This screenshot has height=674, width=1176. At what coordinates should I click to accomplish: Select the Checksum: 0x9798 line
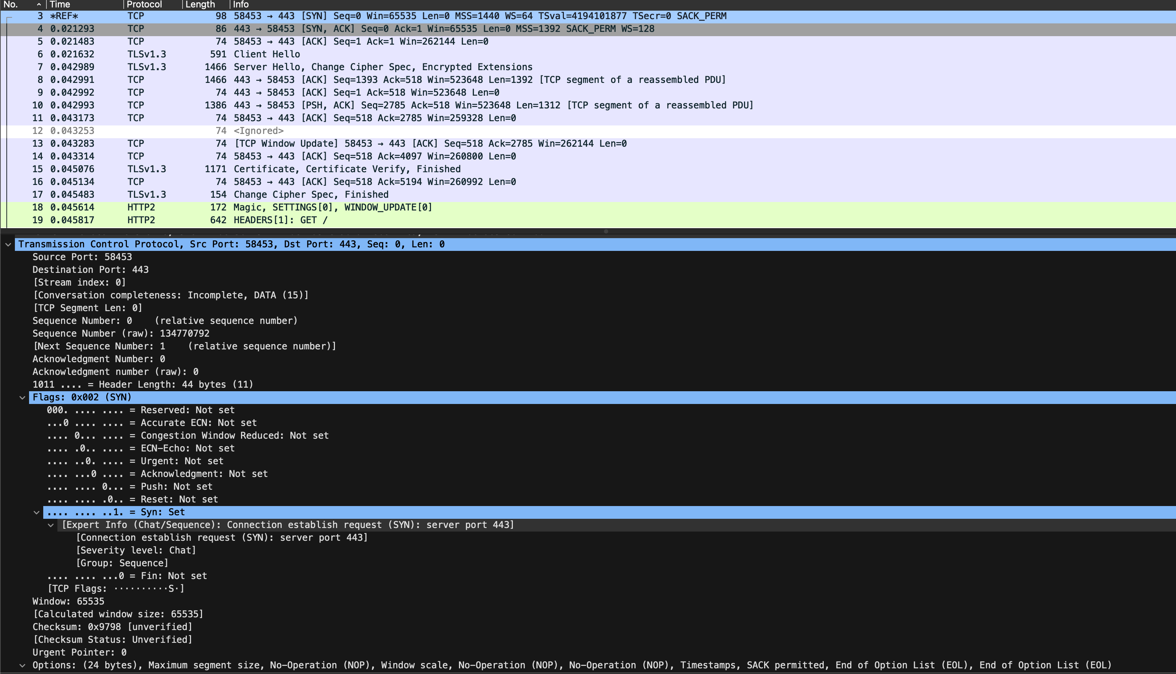(x=112, y=627)
